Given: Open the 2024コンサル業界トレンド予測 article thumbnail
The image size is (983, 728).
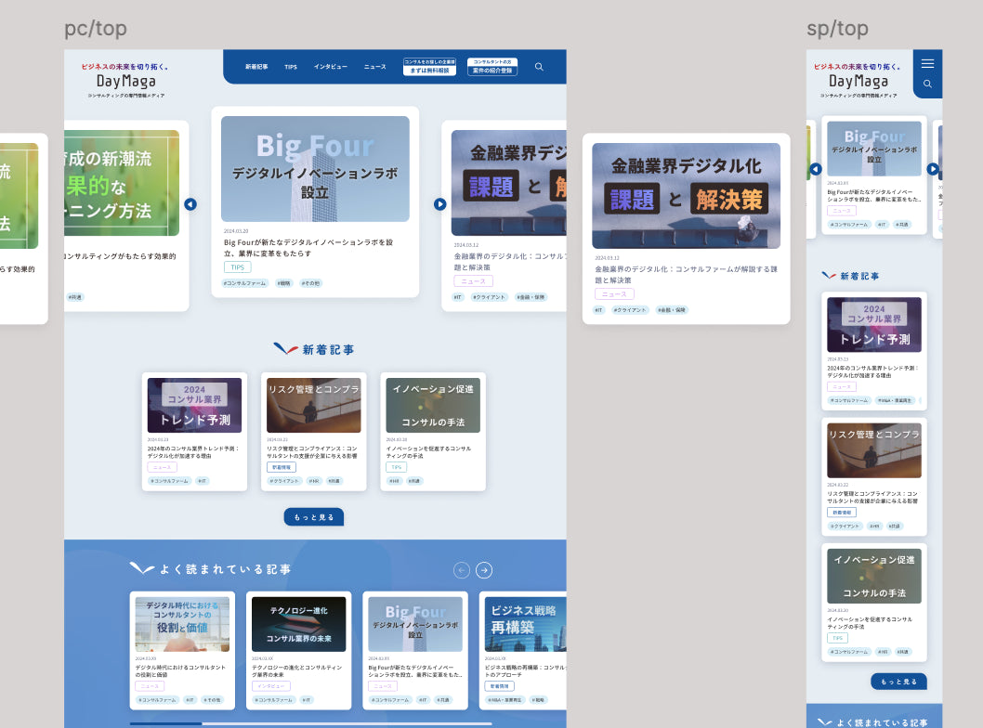Looking at the screenshot, I should click(194, 405).
